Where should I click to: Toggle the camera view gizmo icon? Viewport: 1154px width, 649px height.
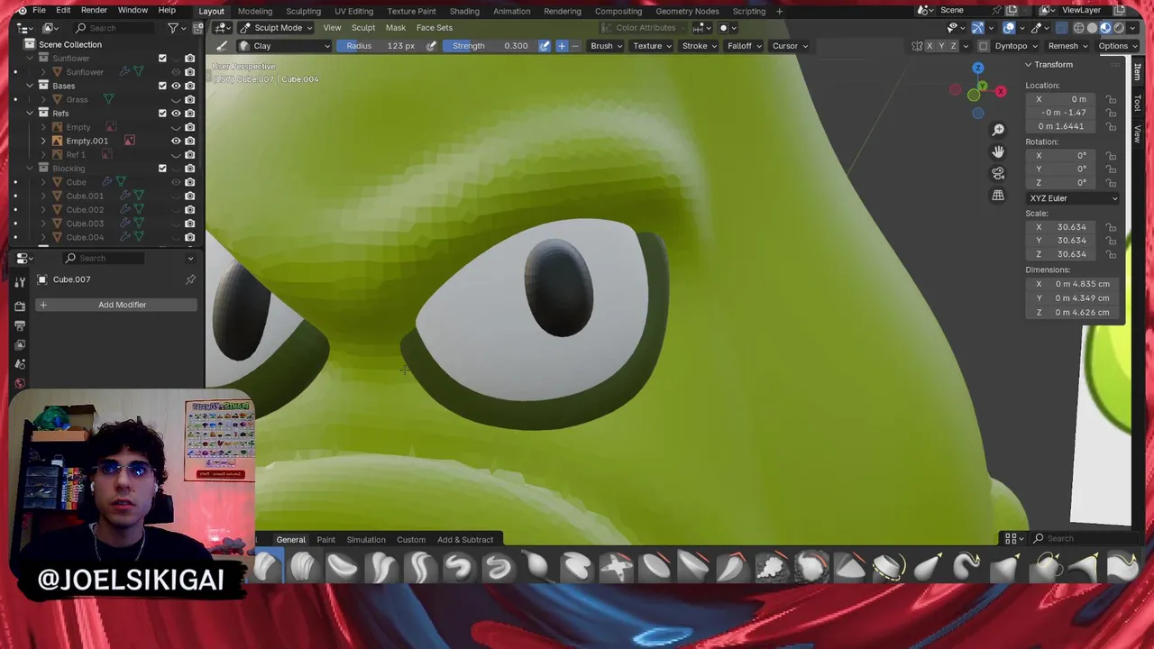point(998,173)
